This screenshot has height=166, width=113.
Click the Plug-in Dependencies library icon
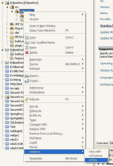pyautogui.click(x=12, y=28)
